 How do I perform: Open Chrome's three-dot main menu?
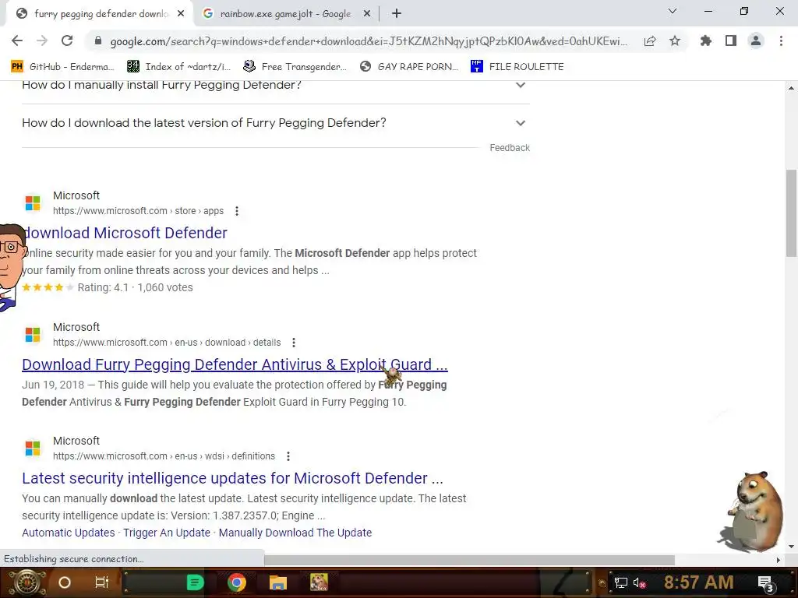tap(781, 40)
